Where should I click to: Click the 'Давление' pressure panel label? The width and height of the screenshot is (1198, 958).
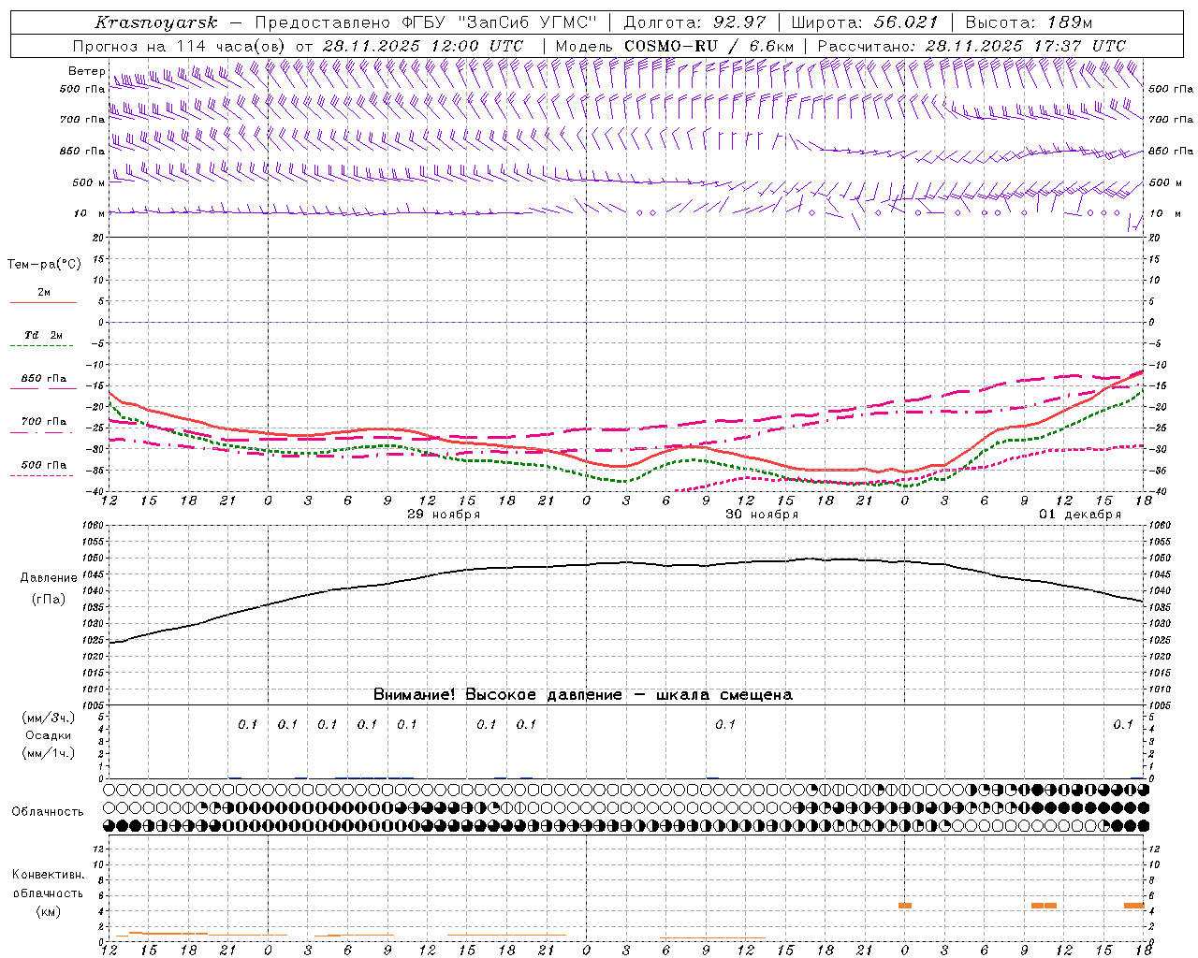49,578
